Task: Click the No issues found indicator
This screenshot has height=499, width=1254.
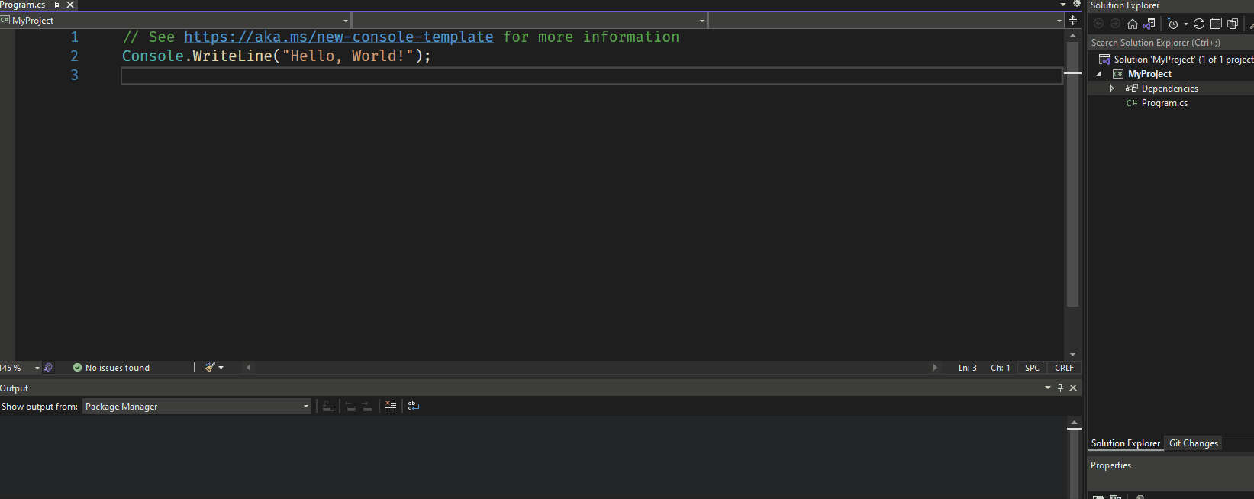Action: [x=111, y=368]
